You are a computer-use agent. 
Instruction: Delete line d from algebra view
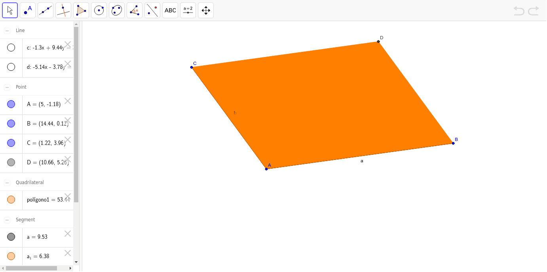68,64
